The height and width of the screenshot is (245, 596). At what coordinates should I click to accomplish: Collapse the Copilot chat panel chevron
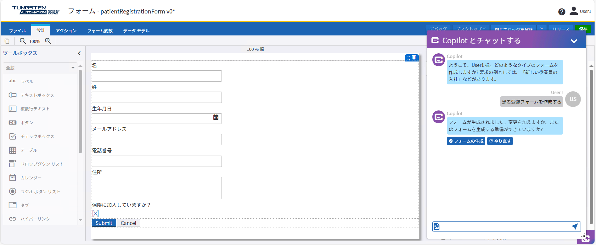click(574, 41)
